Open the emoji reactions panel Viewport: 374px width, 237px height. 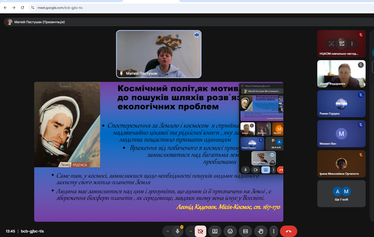pyautogui.click(x=230, y=231)
